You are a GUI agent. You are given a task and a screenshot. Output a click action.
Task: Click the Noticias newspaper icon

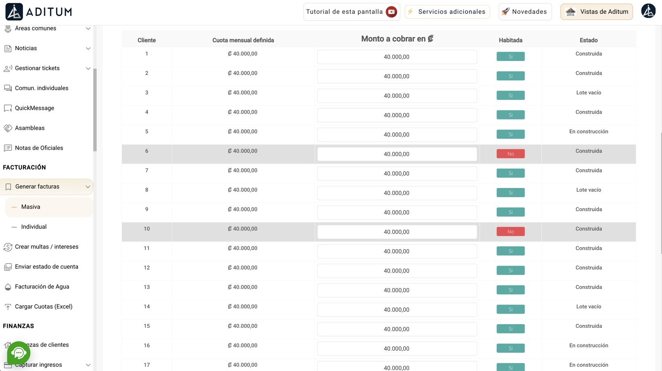click(x=8, y=49)
